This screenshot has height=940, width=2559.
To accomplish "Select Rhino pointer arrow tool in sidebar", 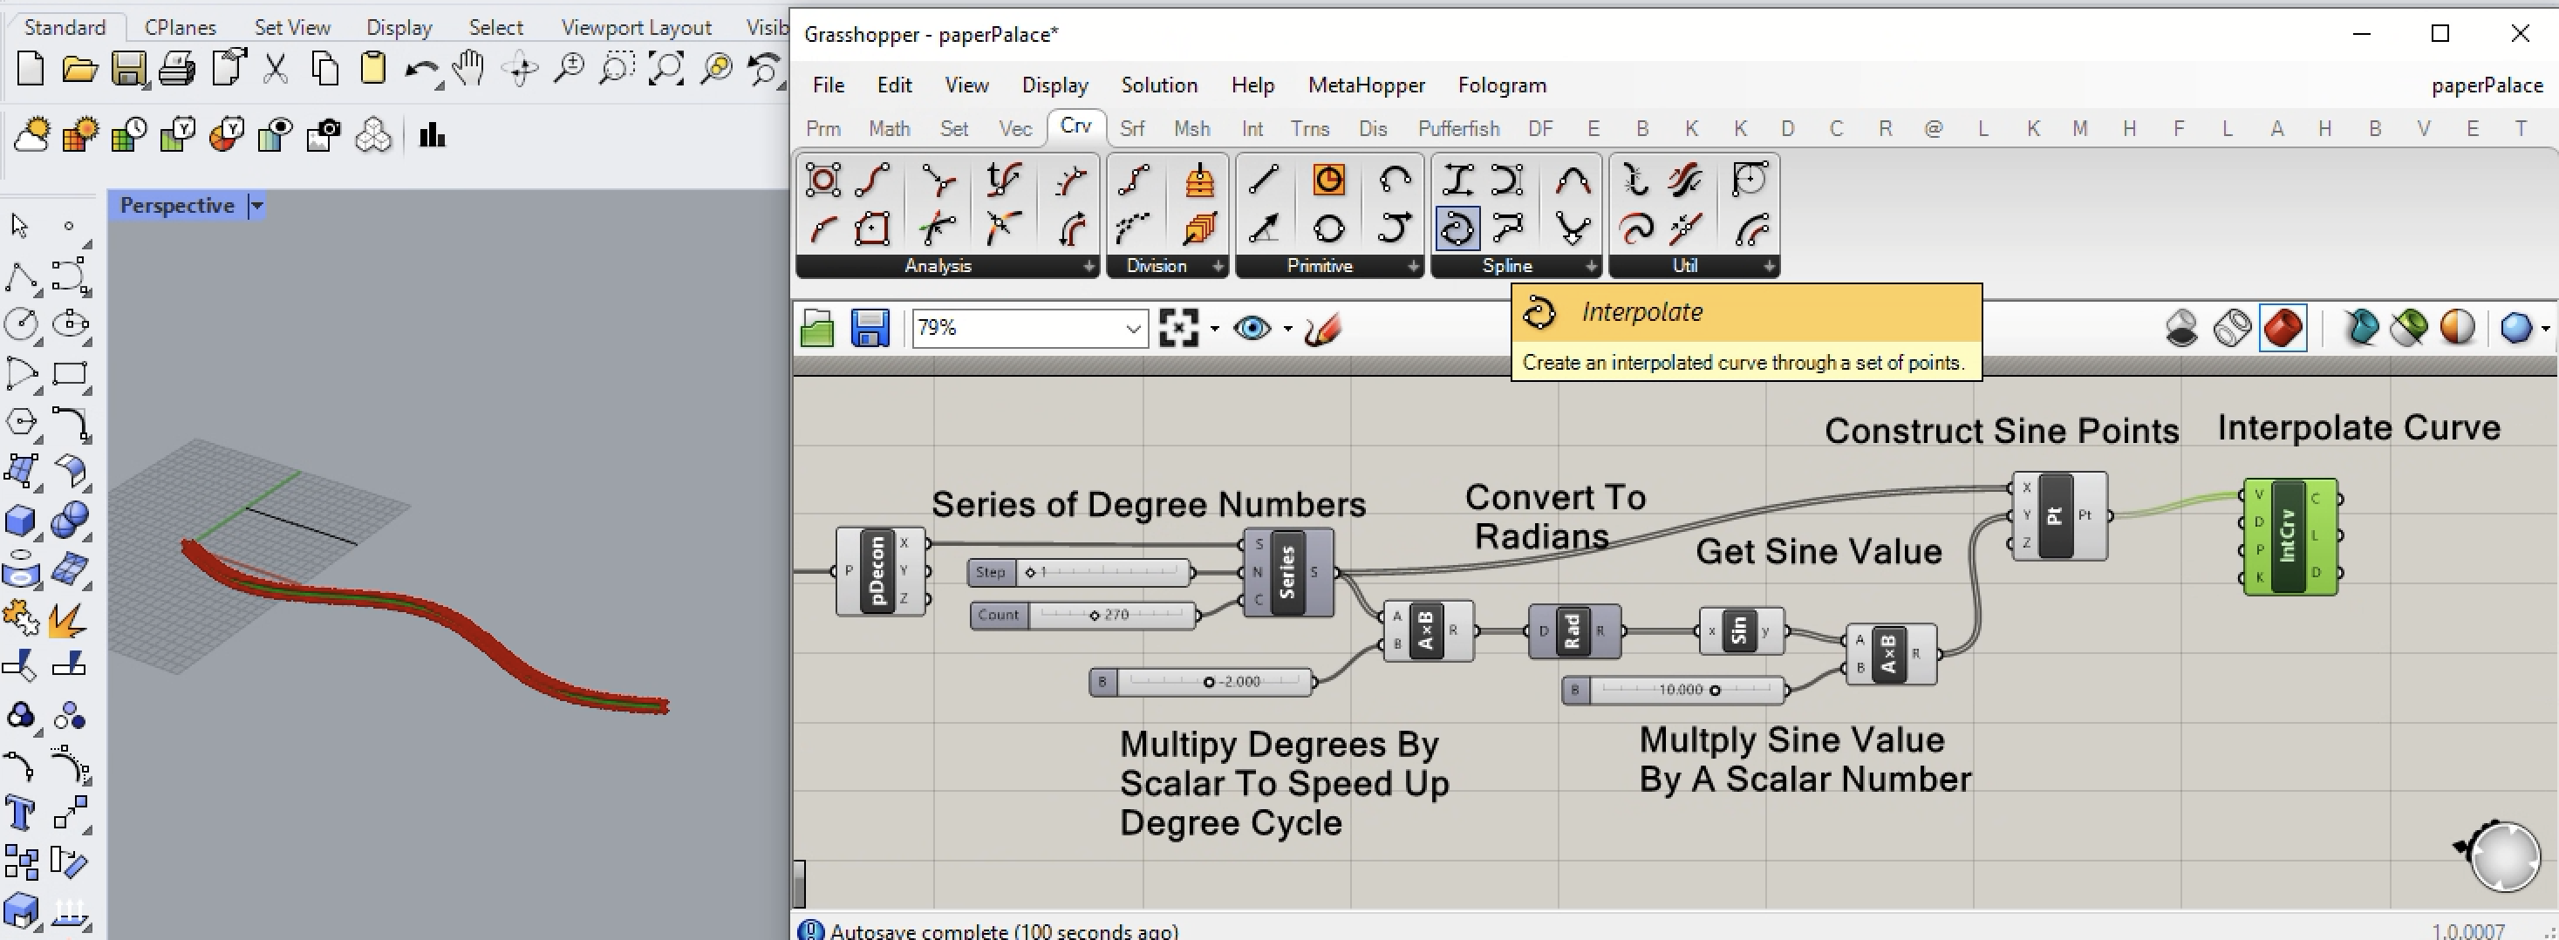I will point(20,227).
